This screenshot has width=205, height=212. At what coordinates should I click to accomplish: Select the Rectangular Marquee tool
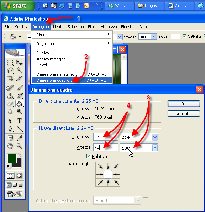pos(10,62)
